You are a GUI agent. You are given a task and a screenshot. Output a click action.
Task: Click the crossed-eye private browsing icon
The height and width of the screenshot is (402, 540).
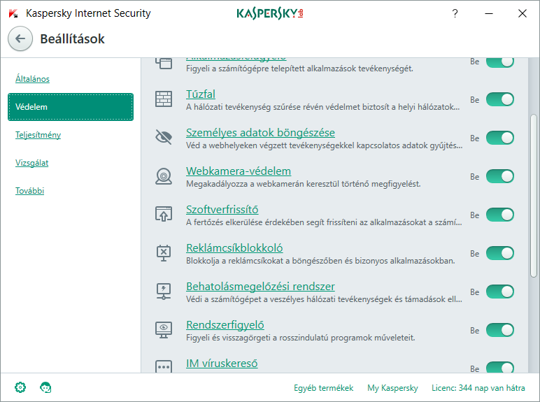point(164,138)
